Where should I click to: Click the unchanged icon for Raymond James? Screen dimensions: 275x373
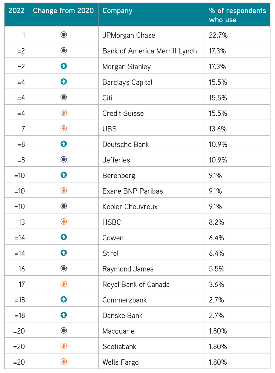point(63,268)
